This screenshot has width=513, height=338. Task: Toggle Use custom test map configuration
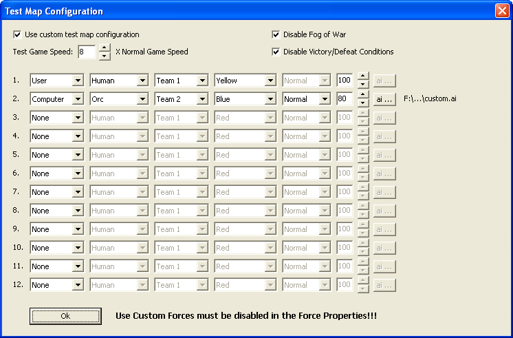pyautogui.click(x=17, y=34)
